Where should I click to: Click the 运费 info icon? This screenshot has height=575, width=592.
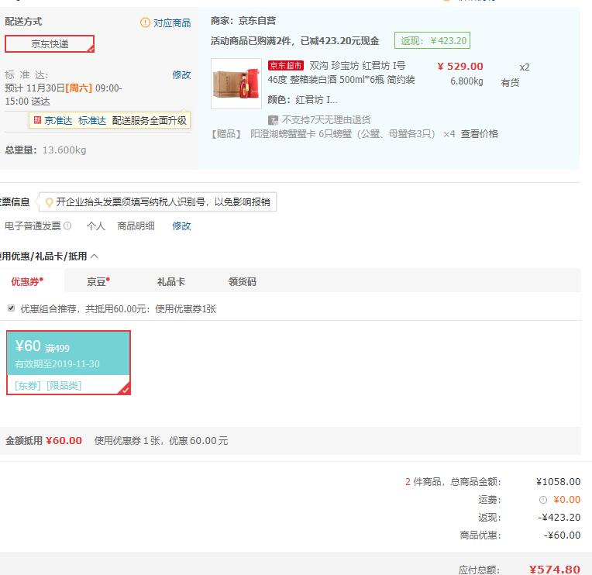pyautogui.click(x=543, y=500)
